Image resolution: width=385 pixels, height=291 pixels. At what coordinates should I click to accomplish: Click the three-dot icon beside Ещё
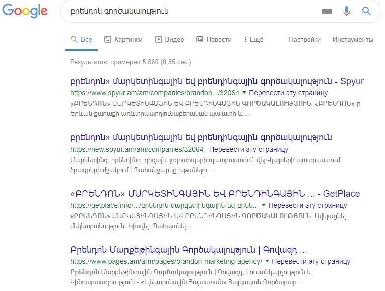(245, 39)
